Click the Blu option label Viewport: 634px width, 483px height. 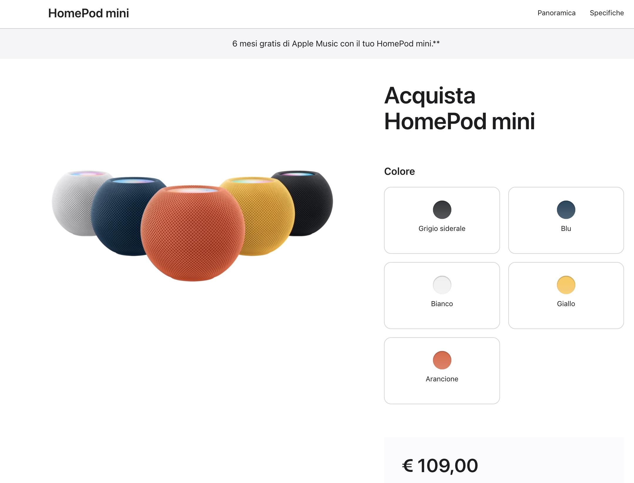point(566,229)
